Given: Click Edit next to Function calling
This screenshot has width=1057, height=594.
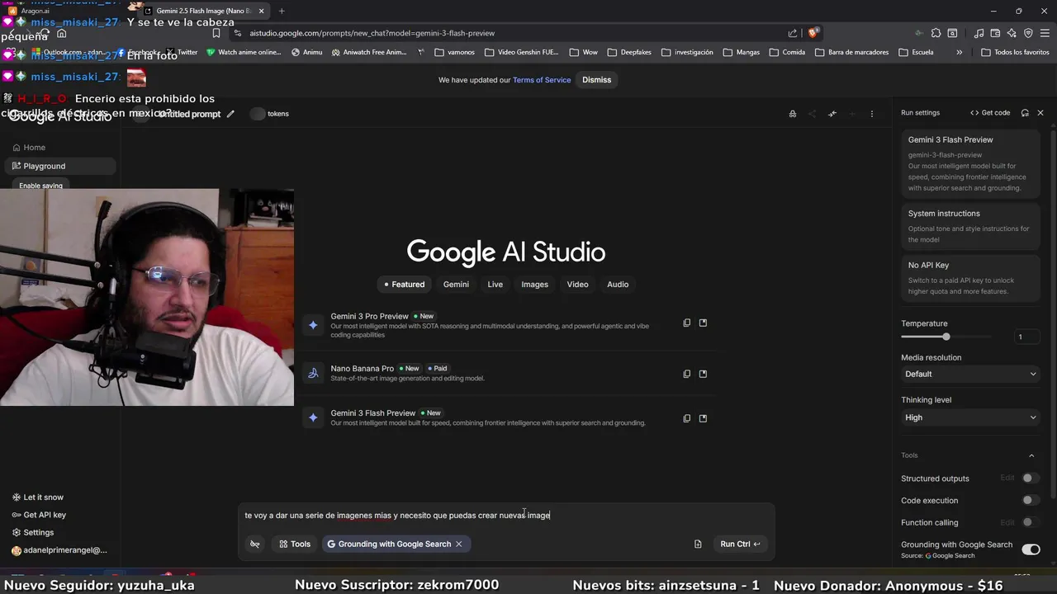Looking at the screenshot, I should [1007, 522].
